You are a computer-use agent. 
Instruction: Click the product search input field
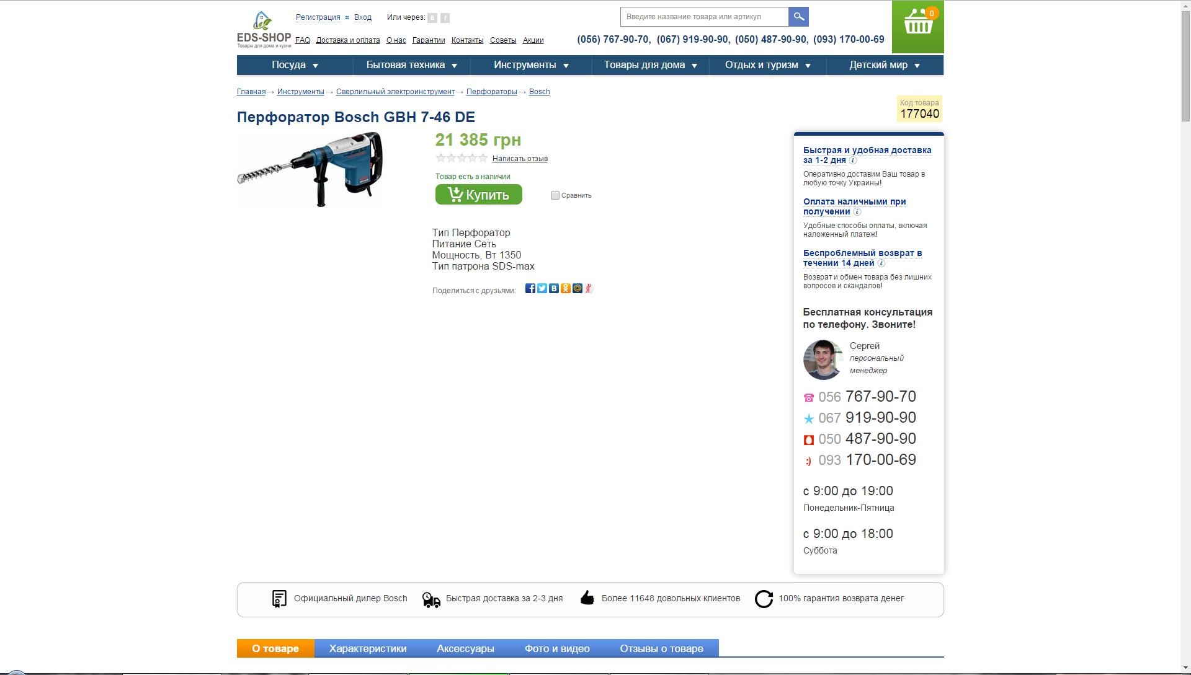[x=705, y=17]
